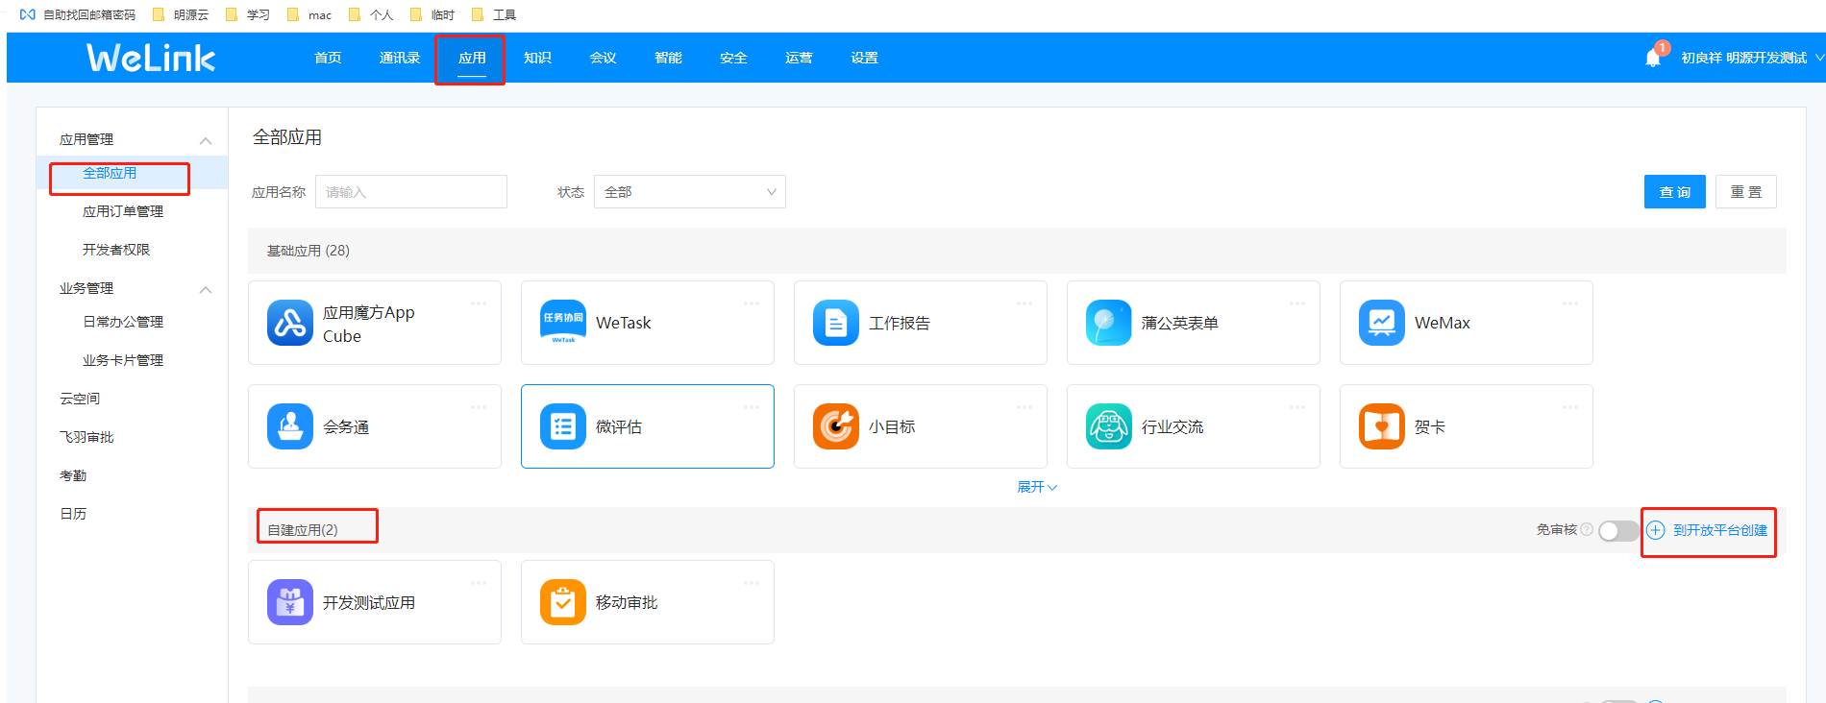This screenshot has width=1826, height=703.
Task: Open more options on 小目标 card
Action: pyautogui.click(x=1024, y=407)
